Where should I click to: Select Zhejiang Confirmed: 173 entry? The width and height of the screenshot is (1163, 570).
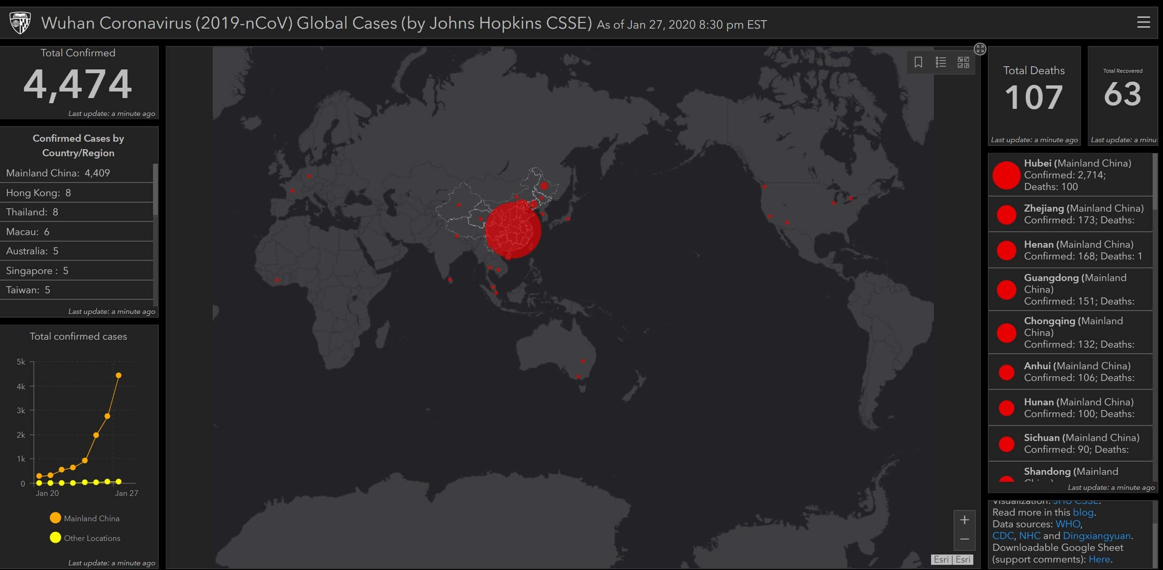click(x=1071, y=214)
